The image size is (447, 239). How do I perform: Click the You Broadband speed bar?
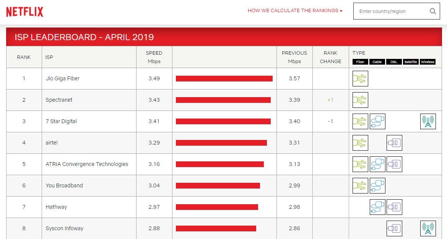(x=218, y=185)
